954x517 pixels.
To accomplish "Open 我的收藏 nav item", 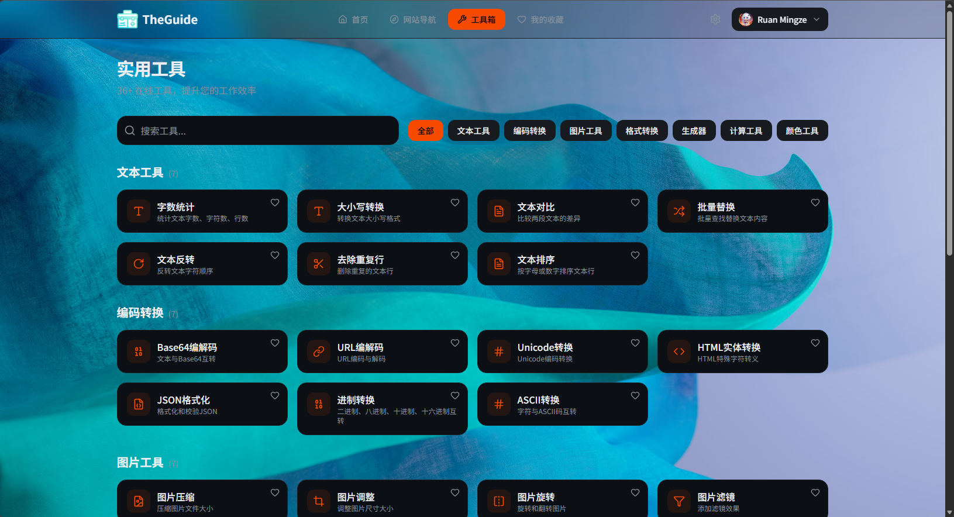I will 540,19.
